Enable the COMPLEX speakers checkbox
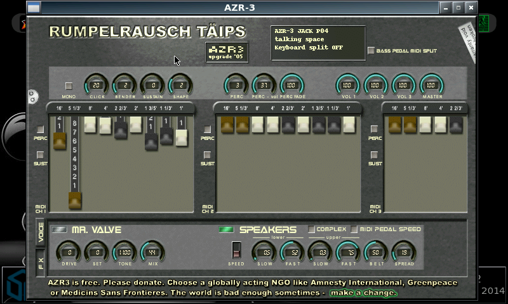The height and width of the screenshot is (304, 508). click(311, 229)
